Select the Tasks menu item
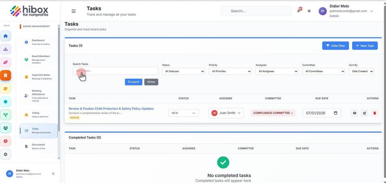Image resolution: width=386 pixels, height=183 pixels. tap(39, 130)
